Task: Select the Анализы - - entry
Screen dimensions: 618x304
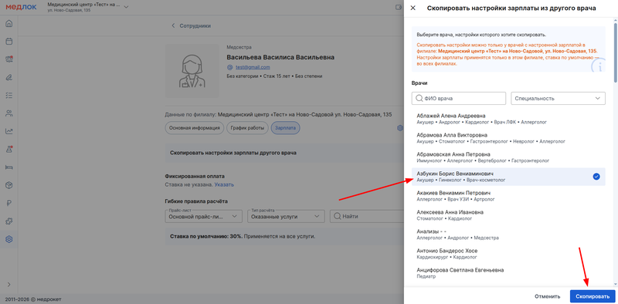Action: click(x=508, y=235)
